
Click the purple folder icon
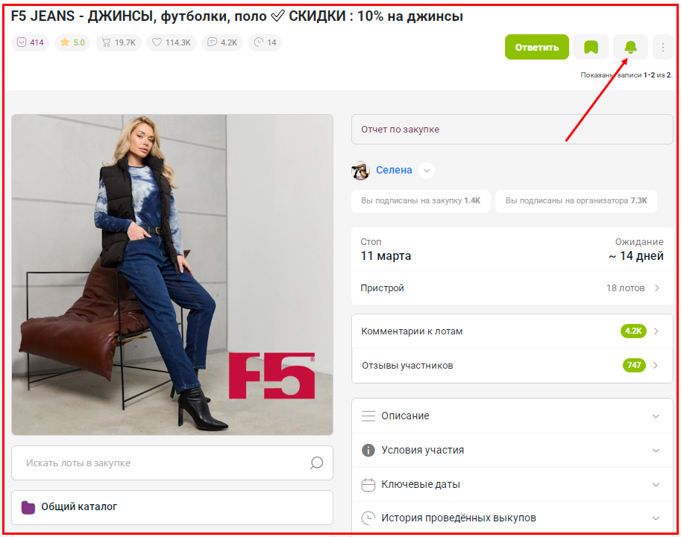[28, 507]
